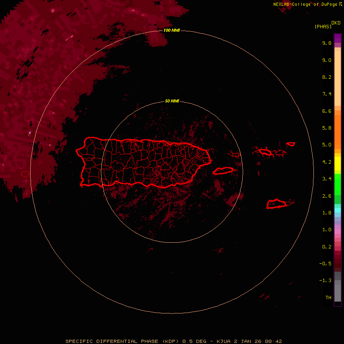Click the 5.0 legend value

pyautogui.click(x=327, y=145)
